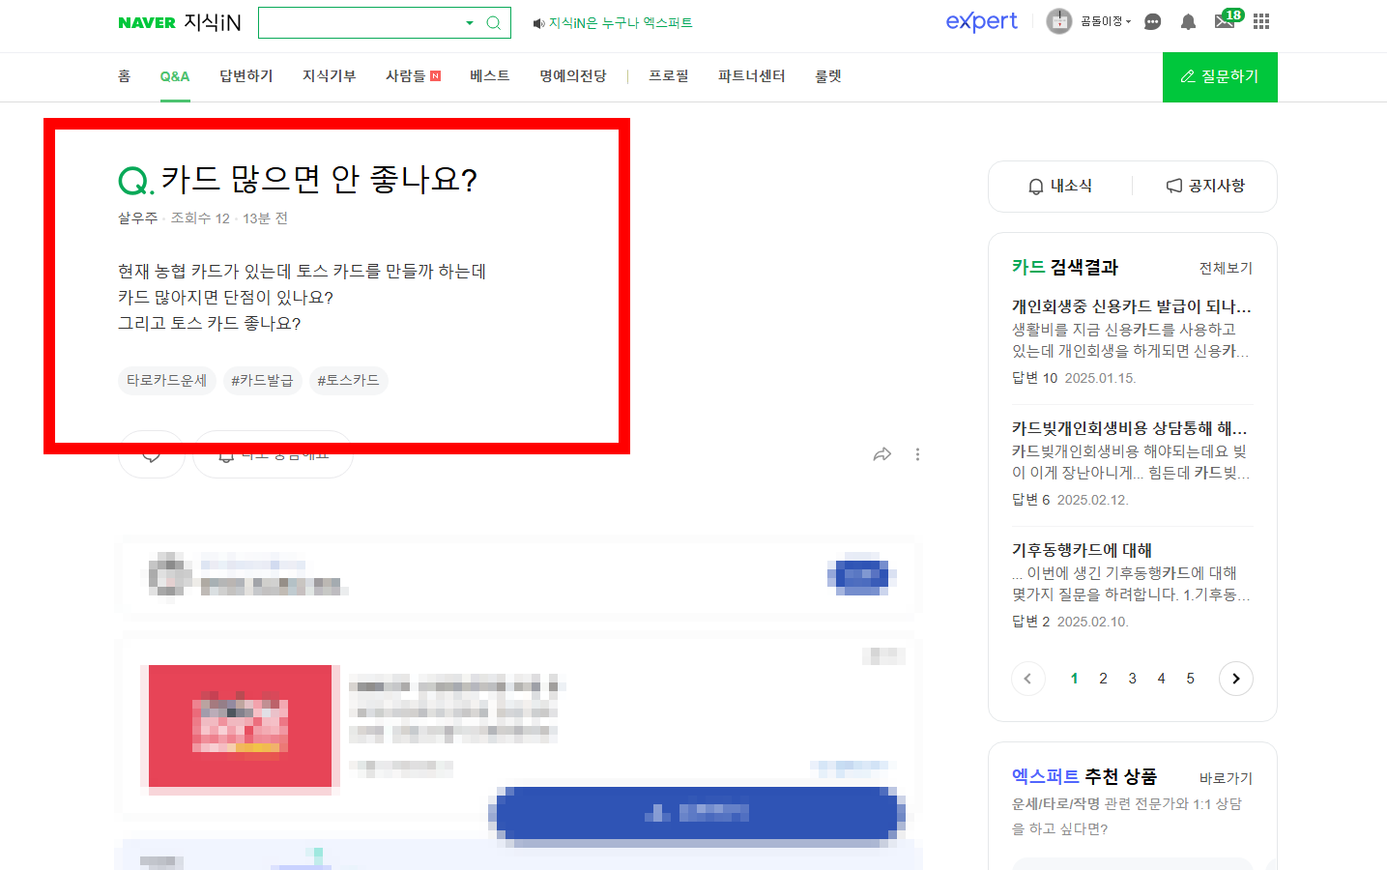The width and height of the screenshot is (1387, 870).
Task: Open 내소식 in the sidebar
Action: [1060, 186]
